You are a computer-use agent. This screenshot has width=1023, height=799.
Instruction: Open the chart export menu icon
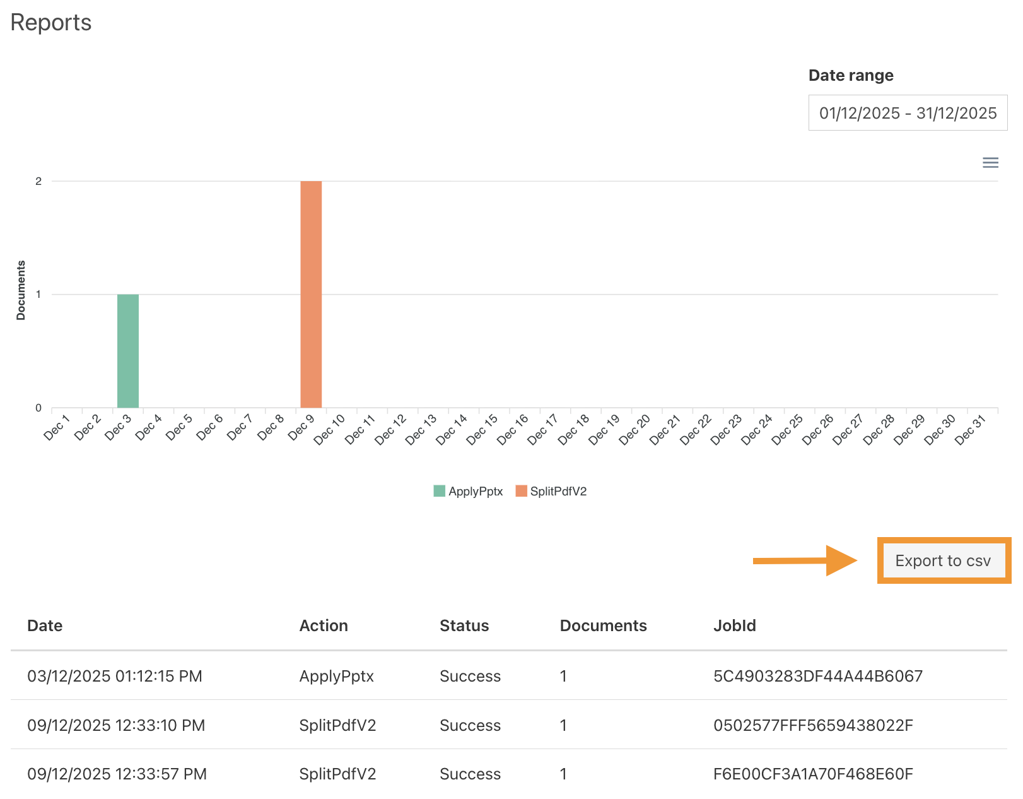(x=991, y=163)
